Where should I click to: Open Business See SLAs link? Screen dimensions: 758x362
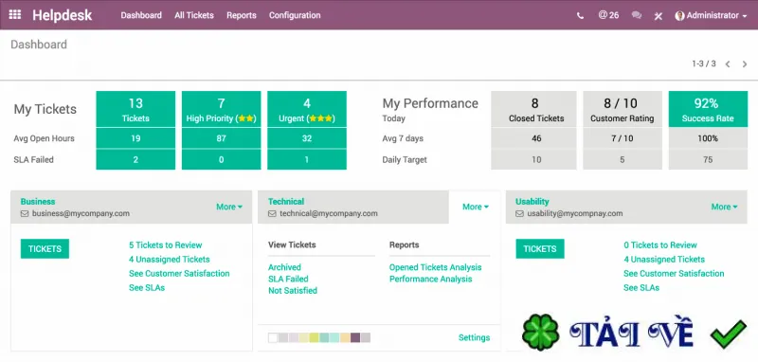coord(147,287)
